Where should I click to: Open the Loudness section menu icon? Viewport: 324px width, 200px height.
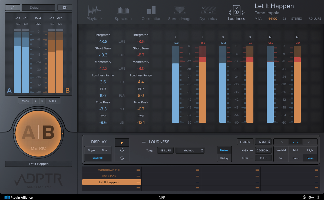point(144,142)
